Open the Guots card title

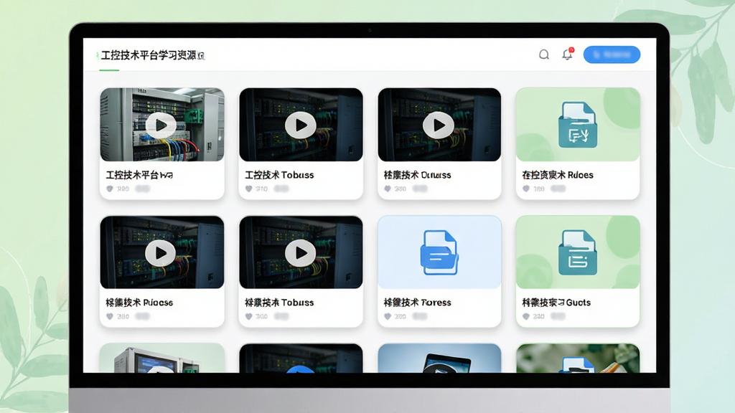(x=556, y=303)
